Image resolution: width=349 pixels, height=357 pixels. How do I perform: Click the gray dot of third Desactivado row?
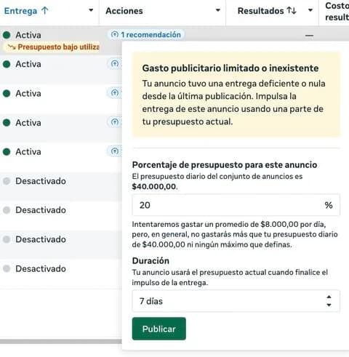7,239
